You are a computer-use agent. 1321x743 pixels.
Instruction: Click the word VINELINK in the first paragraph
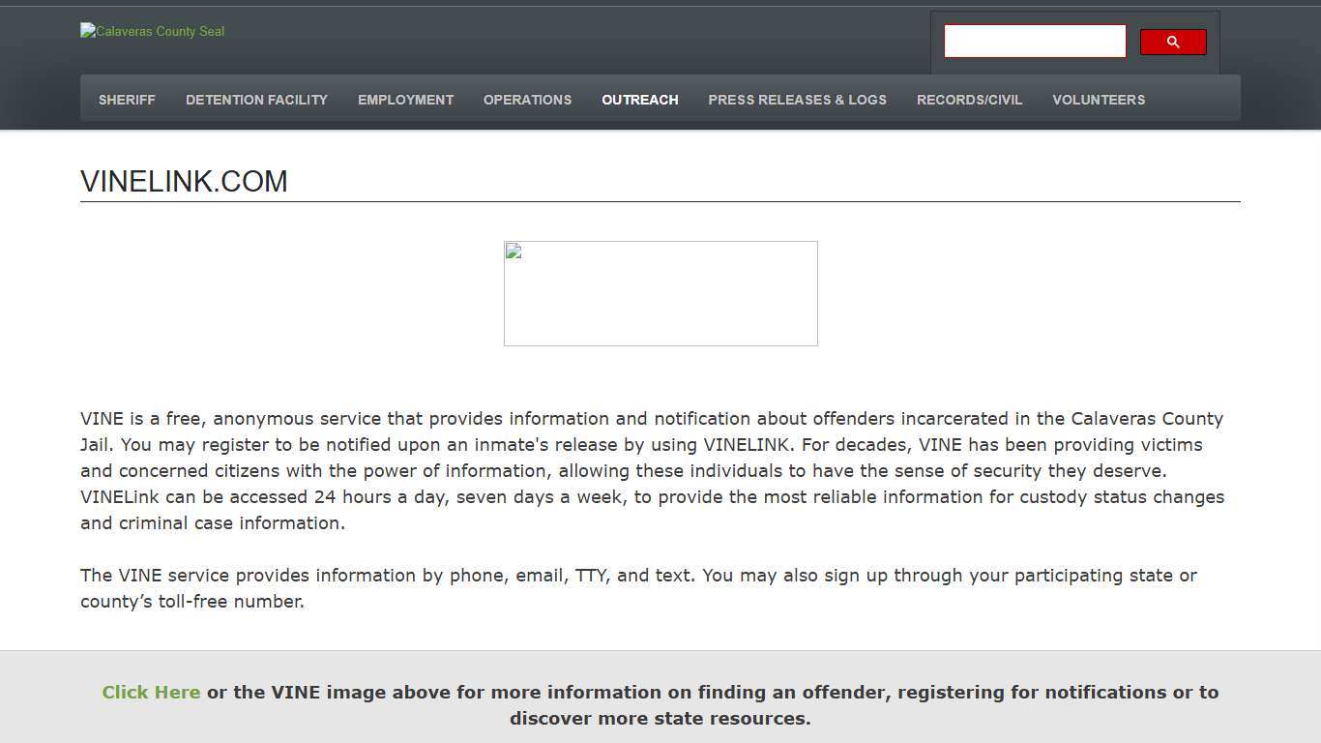click(746, 445)
